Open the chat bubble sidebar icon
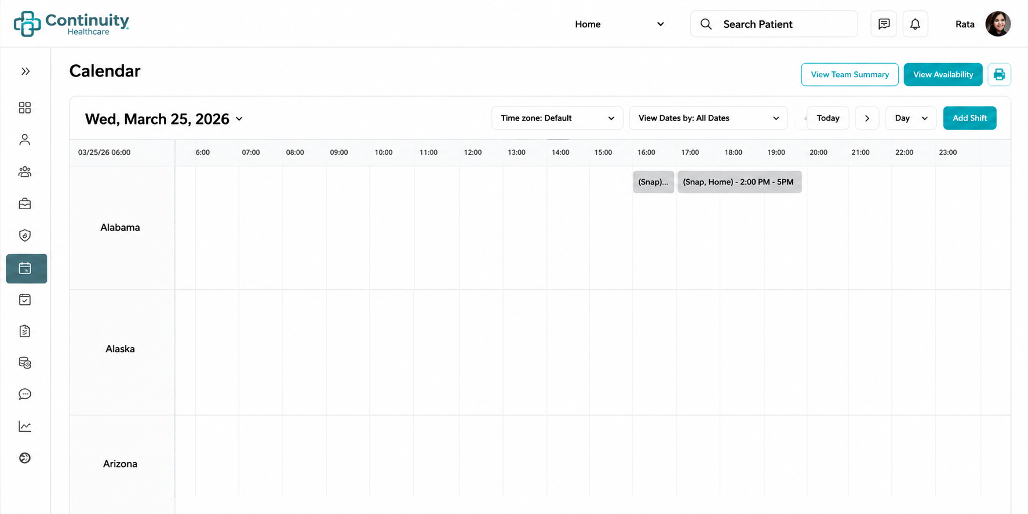The width and height of the screenshot is (1028, 514). click(x=25, y=395)
